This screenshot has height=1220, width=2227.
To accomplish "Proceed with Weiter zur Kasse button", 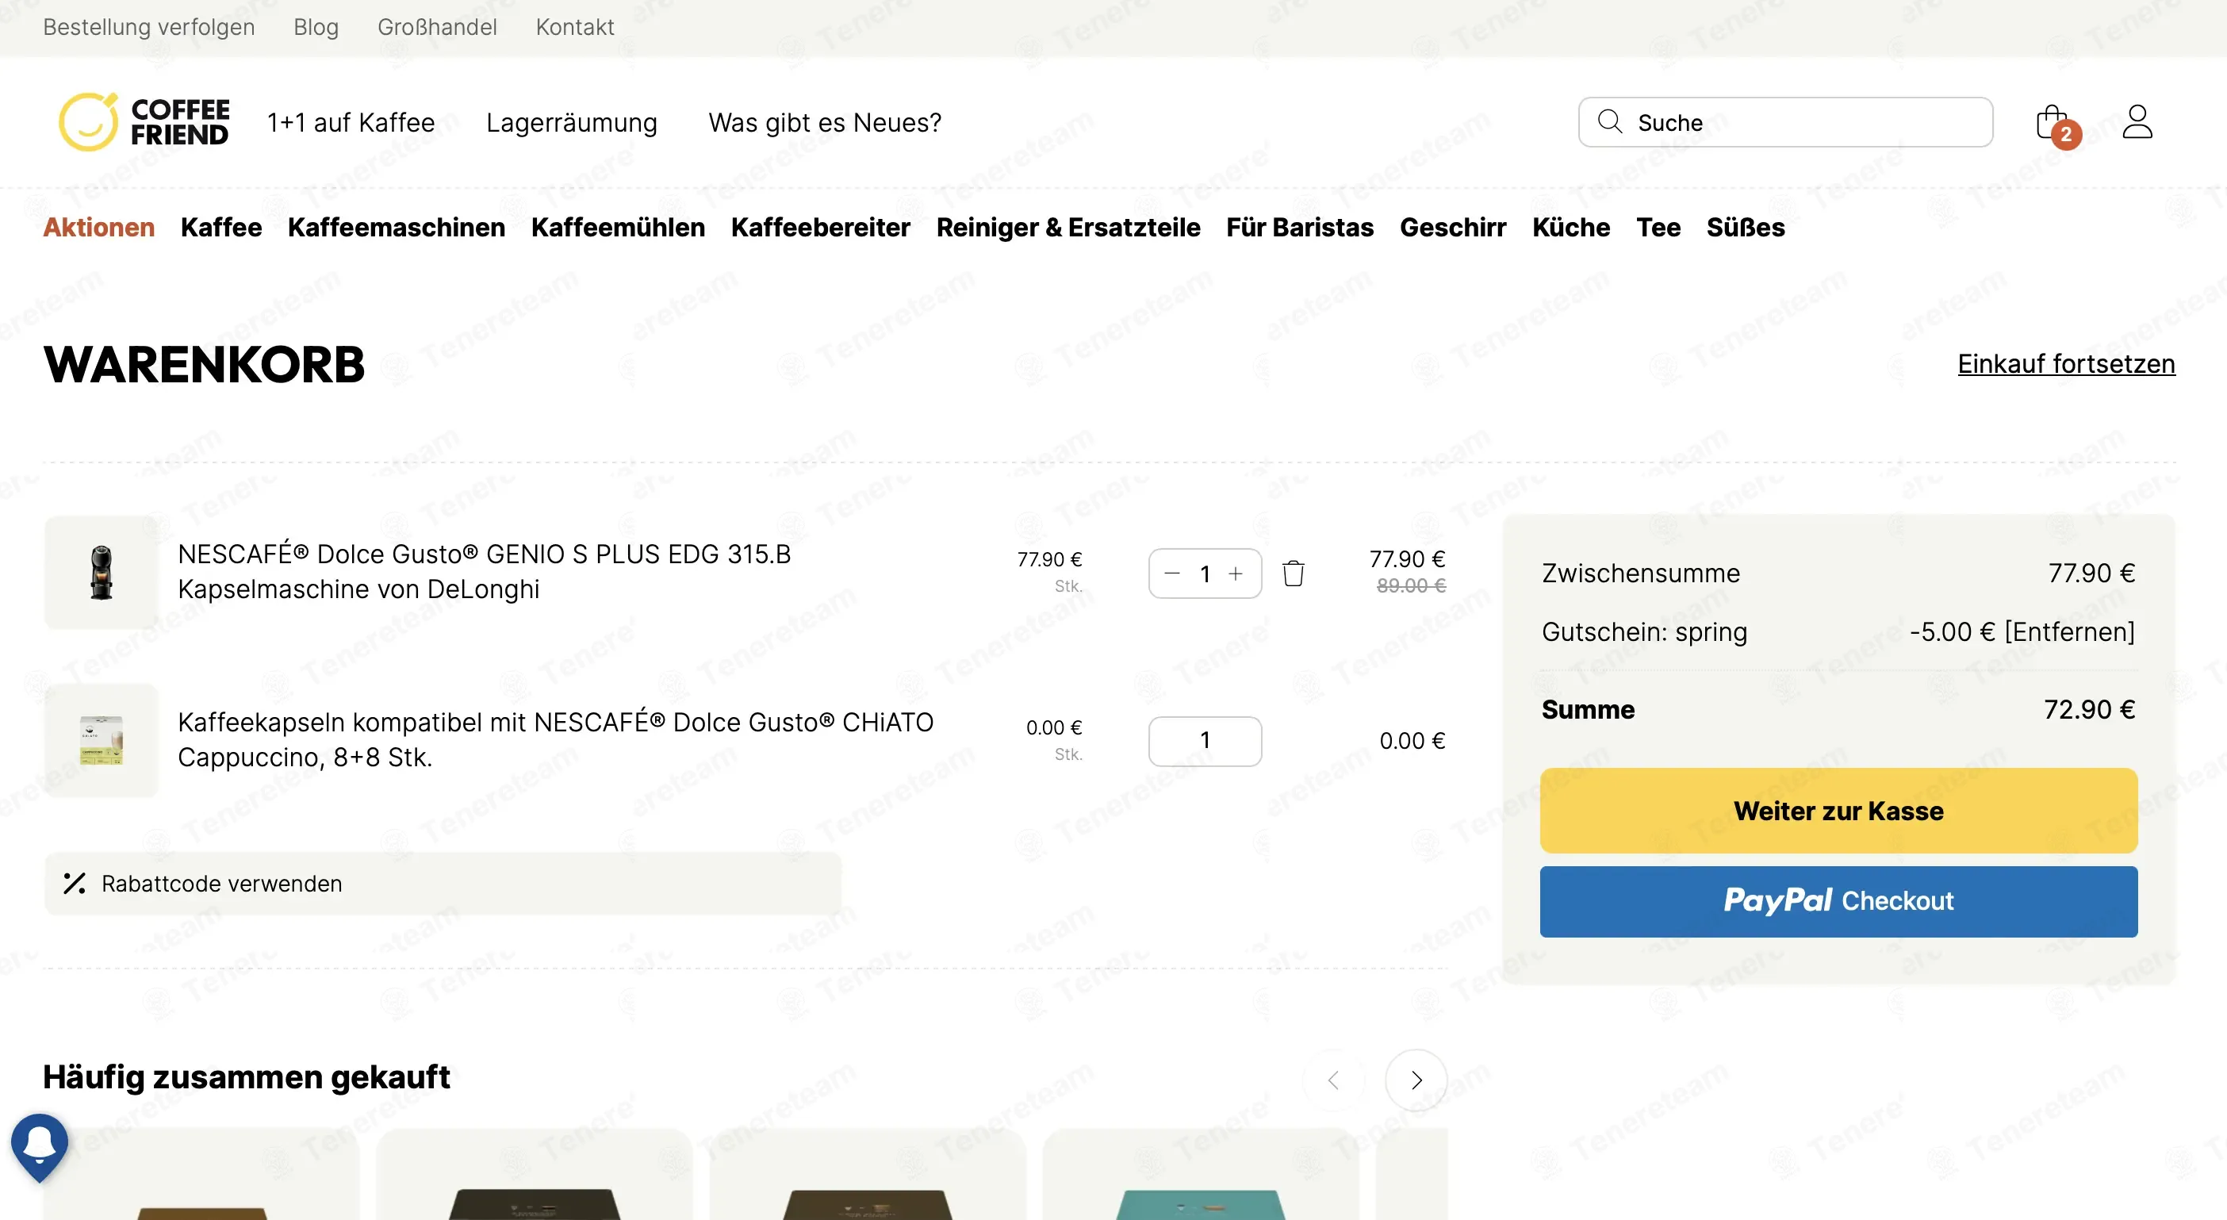I will pos(1838,810).
